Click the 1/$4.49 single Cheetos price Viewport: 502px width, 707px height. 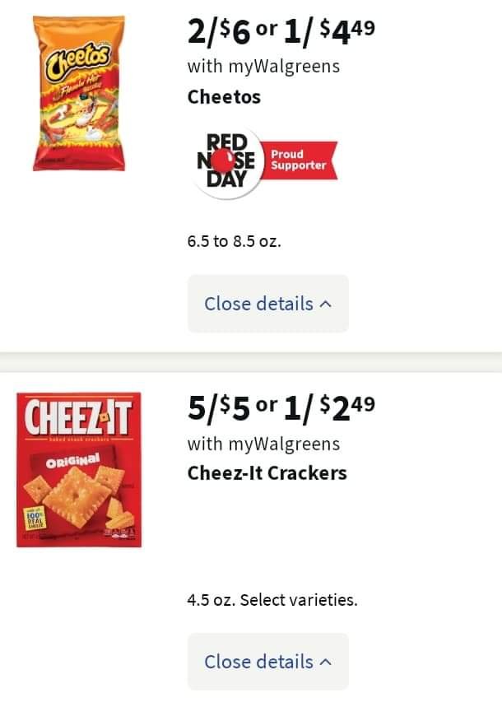click(330, 32)
